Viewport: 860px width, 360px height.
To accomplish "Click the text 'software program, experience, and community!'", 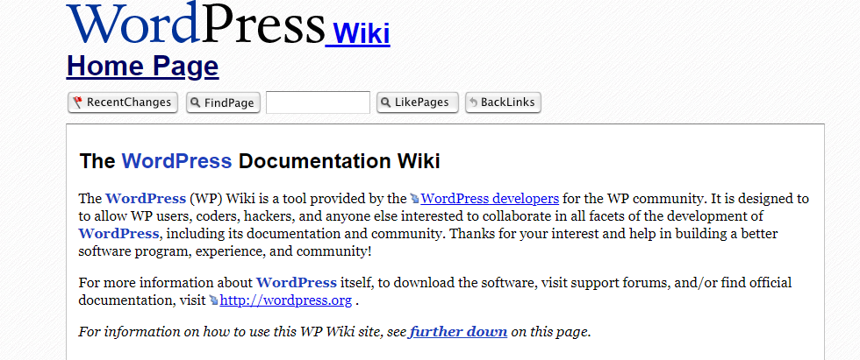I will tap(225, 251).
